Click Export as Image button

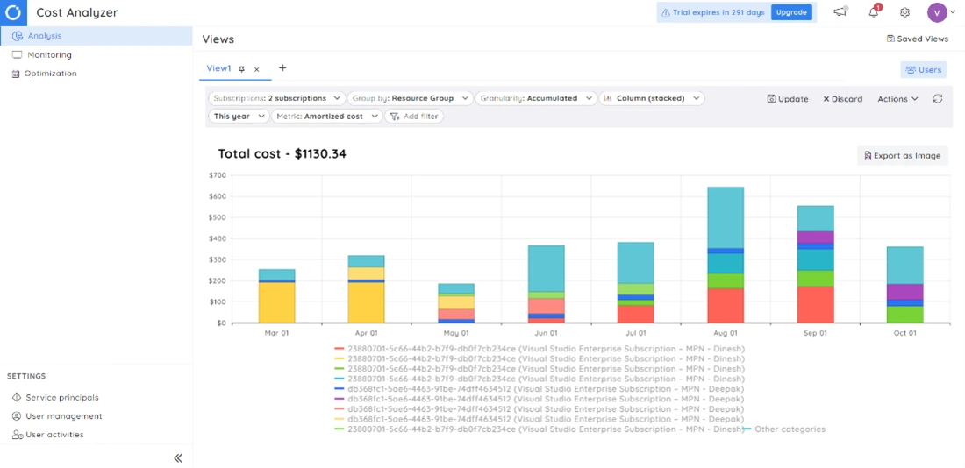coord(902,155)
